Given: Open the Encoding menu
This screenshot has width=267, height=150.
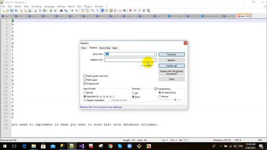Looking at the screenshot, I should [36, 6].
